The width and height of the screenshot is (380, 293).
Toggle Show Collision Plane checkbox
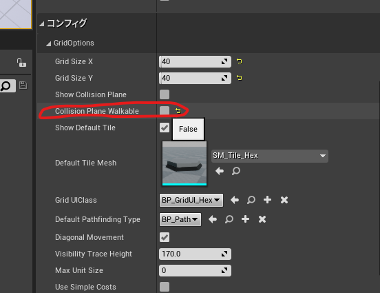point(165,94)
